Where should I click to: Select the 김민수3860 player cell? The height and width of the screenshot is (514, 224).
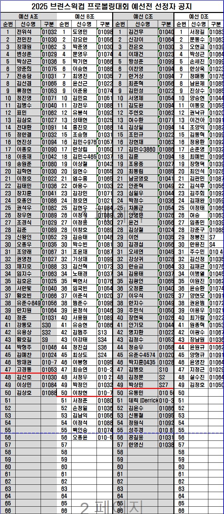click(143, 149)
